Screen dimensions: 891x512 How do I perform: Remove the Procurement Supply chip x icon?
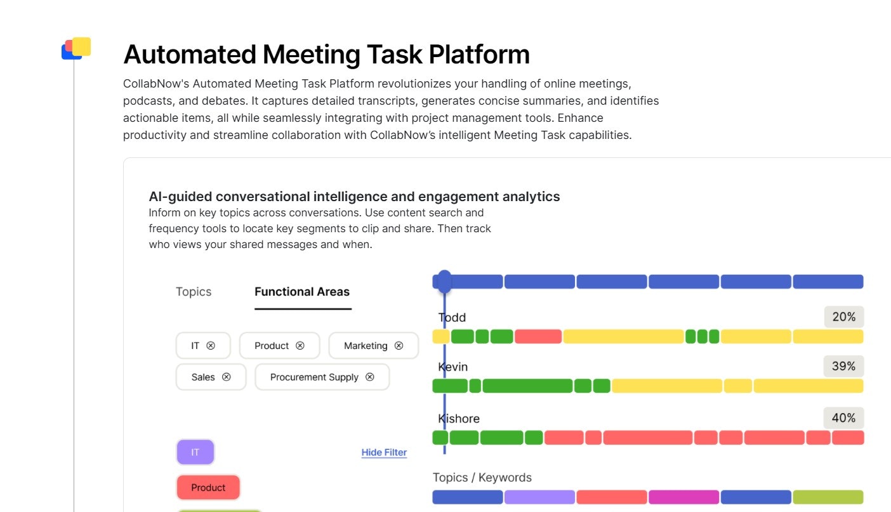point(370,377)
